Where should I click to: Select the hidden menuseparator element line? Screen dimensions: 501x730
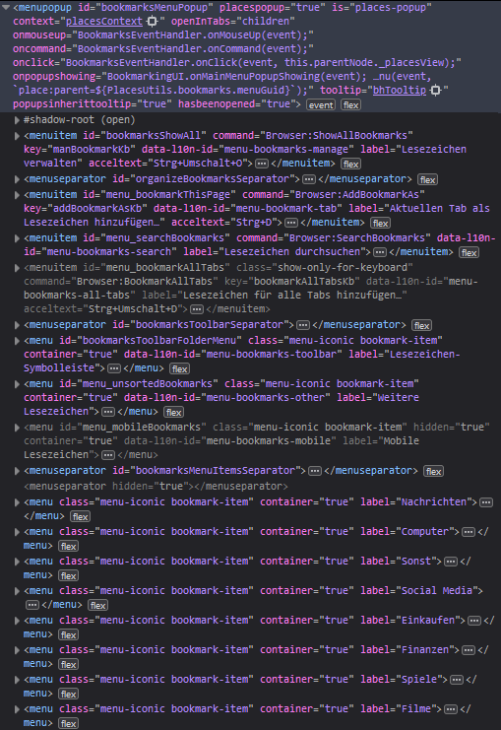pyautogui.click(x=156, y=486)
